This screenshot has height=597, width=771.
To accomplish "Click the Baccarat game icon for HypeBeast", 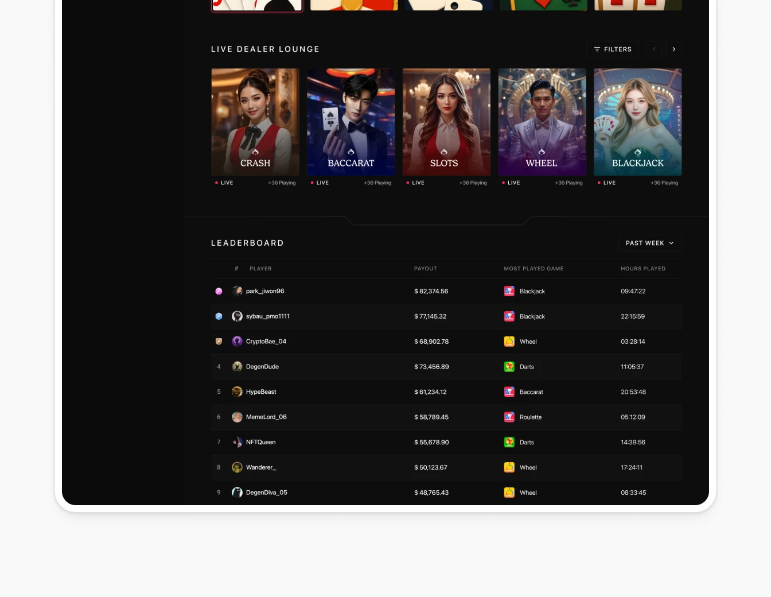I will click(509, 392).
